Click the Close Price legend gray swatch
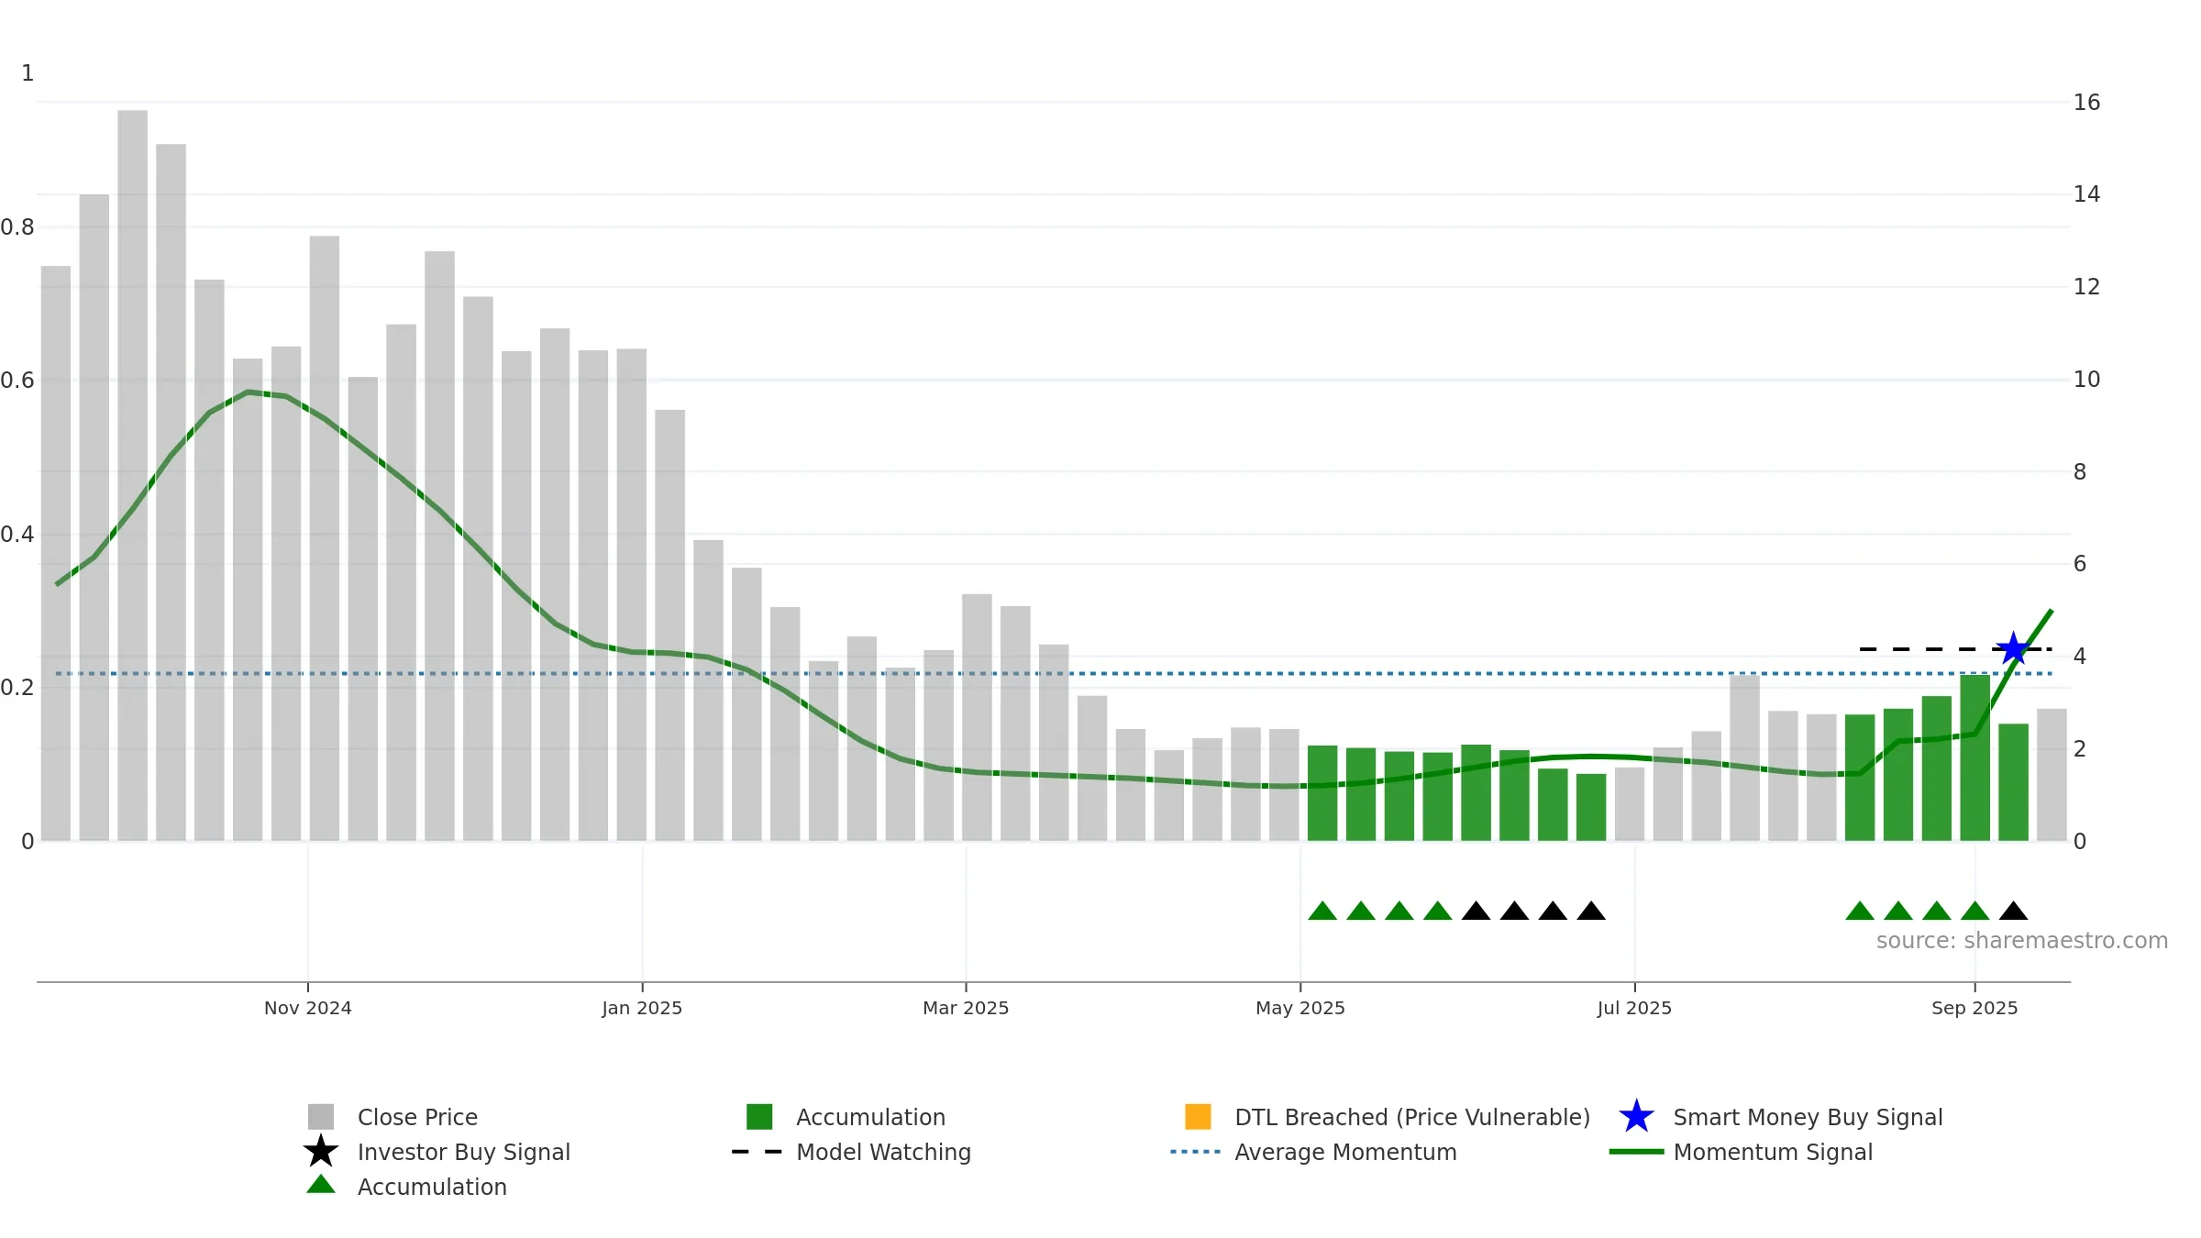Screen dimensions: 2201x1238 click(x=321, y=1117)
